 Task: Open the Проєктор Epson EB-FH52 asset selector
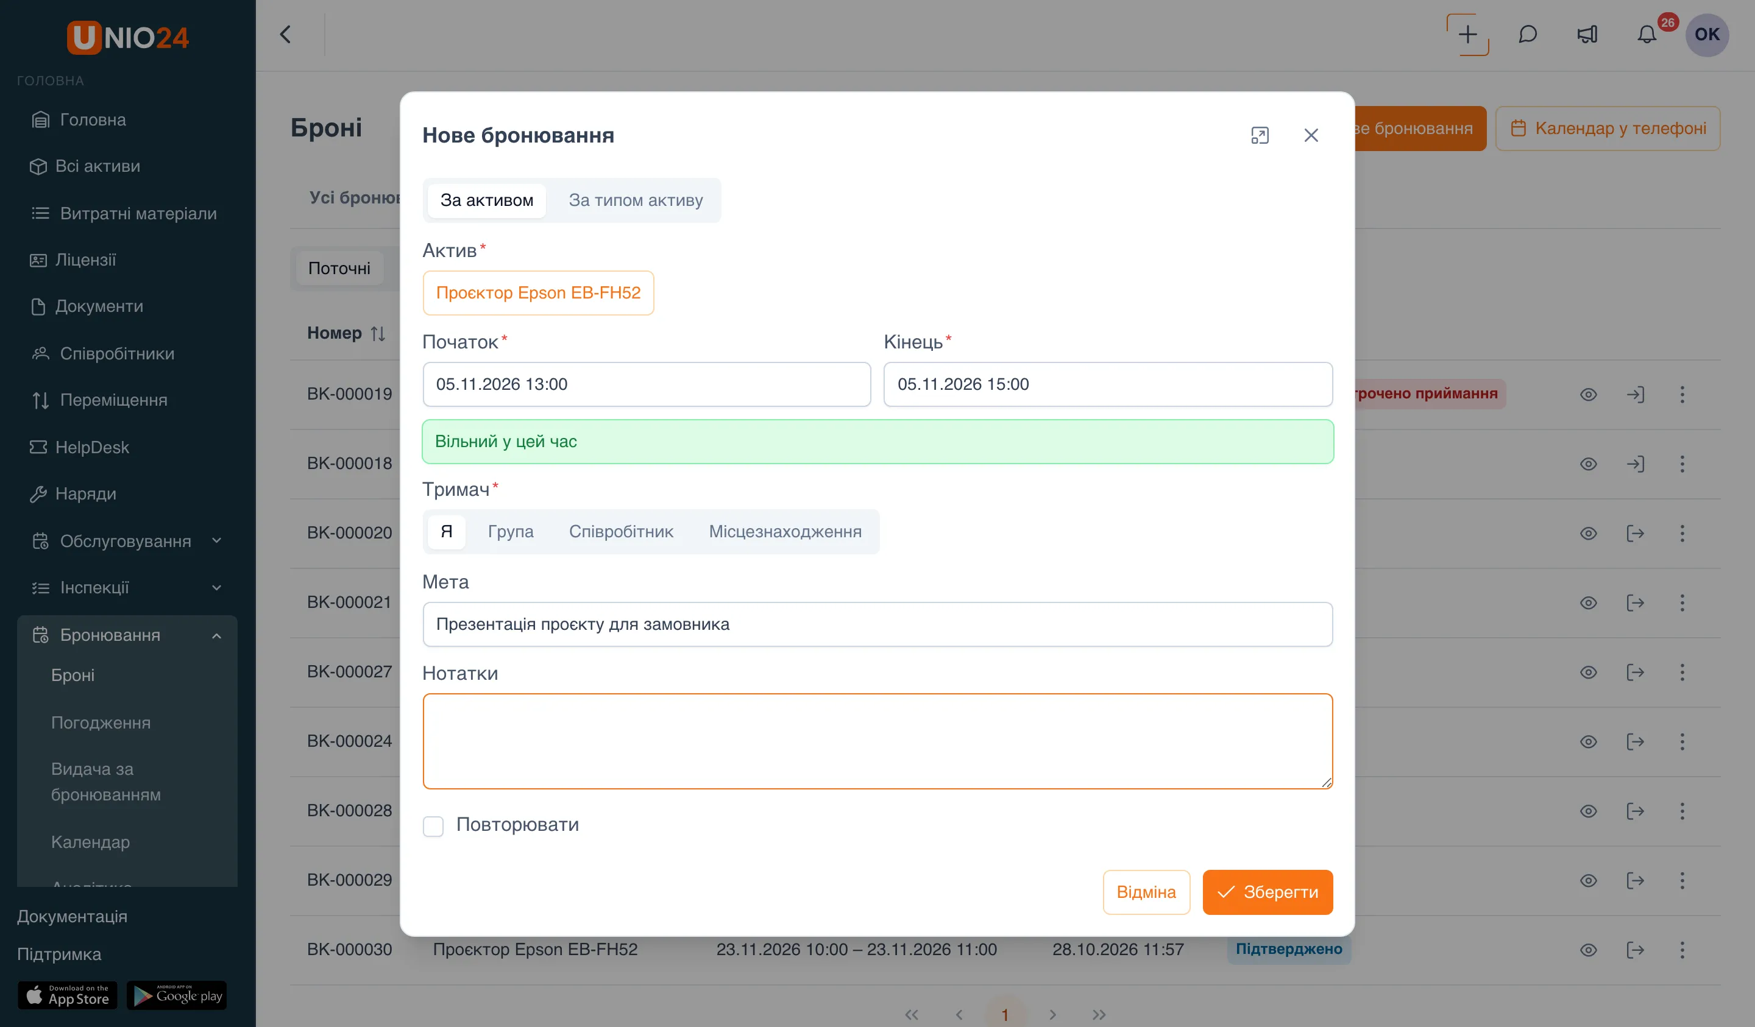click(538, 293)
